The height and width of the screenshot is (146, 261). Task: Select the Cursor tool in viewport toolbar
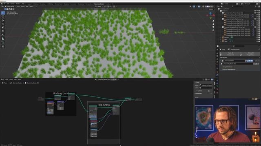click(x=3, y=16)
